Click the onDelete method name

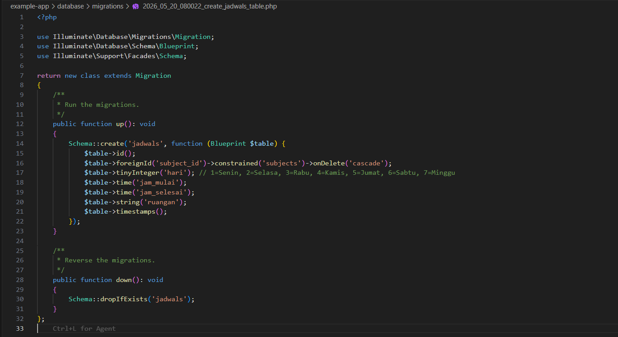point(329,163)
